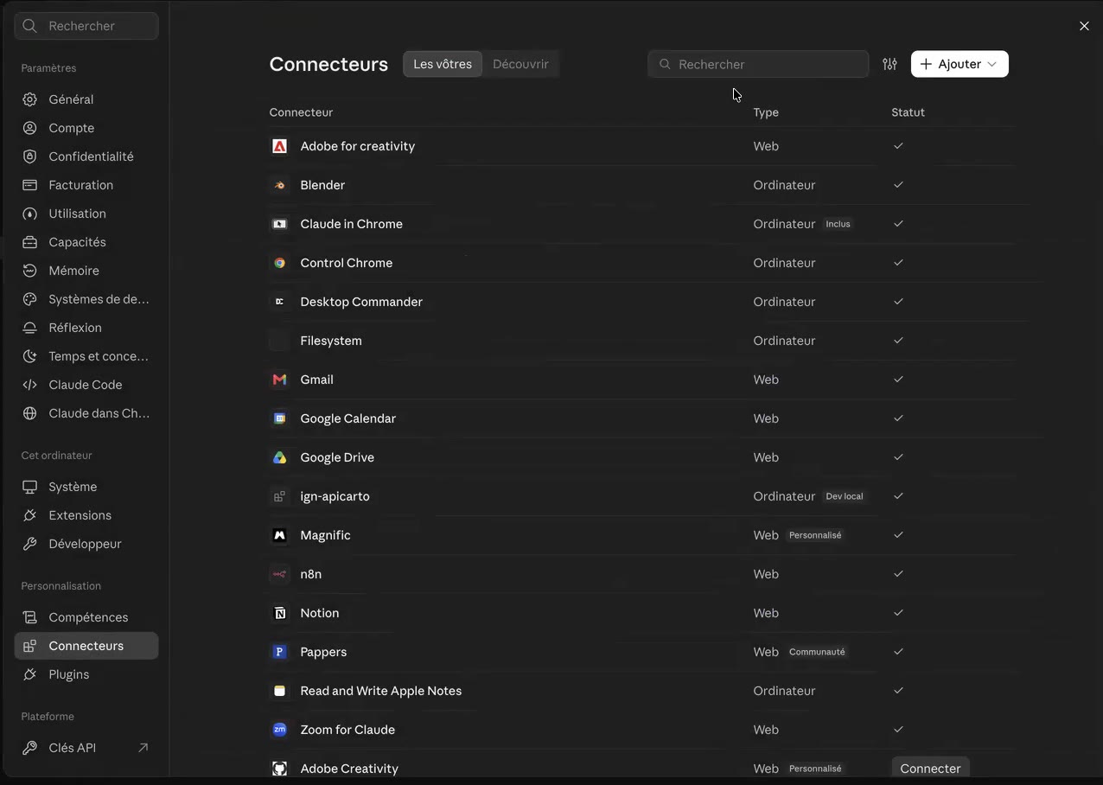Click the Général gear icon
Viewport: 1103px width, 785px height.
pyautogui.click(x=30, y=99)
